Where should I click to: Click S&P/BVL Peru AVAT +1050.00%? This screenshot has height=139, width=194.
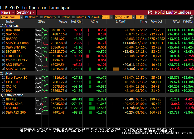click(x=127, y=69)
